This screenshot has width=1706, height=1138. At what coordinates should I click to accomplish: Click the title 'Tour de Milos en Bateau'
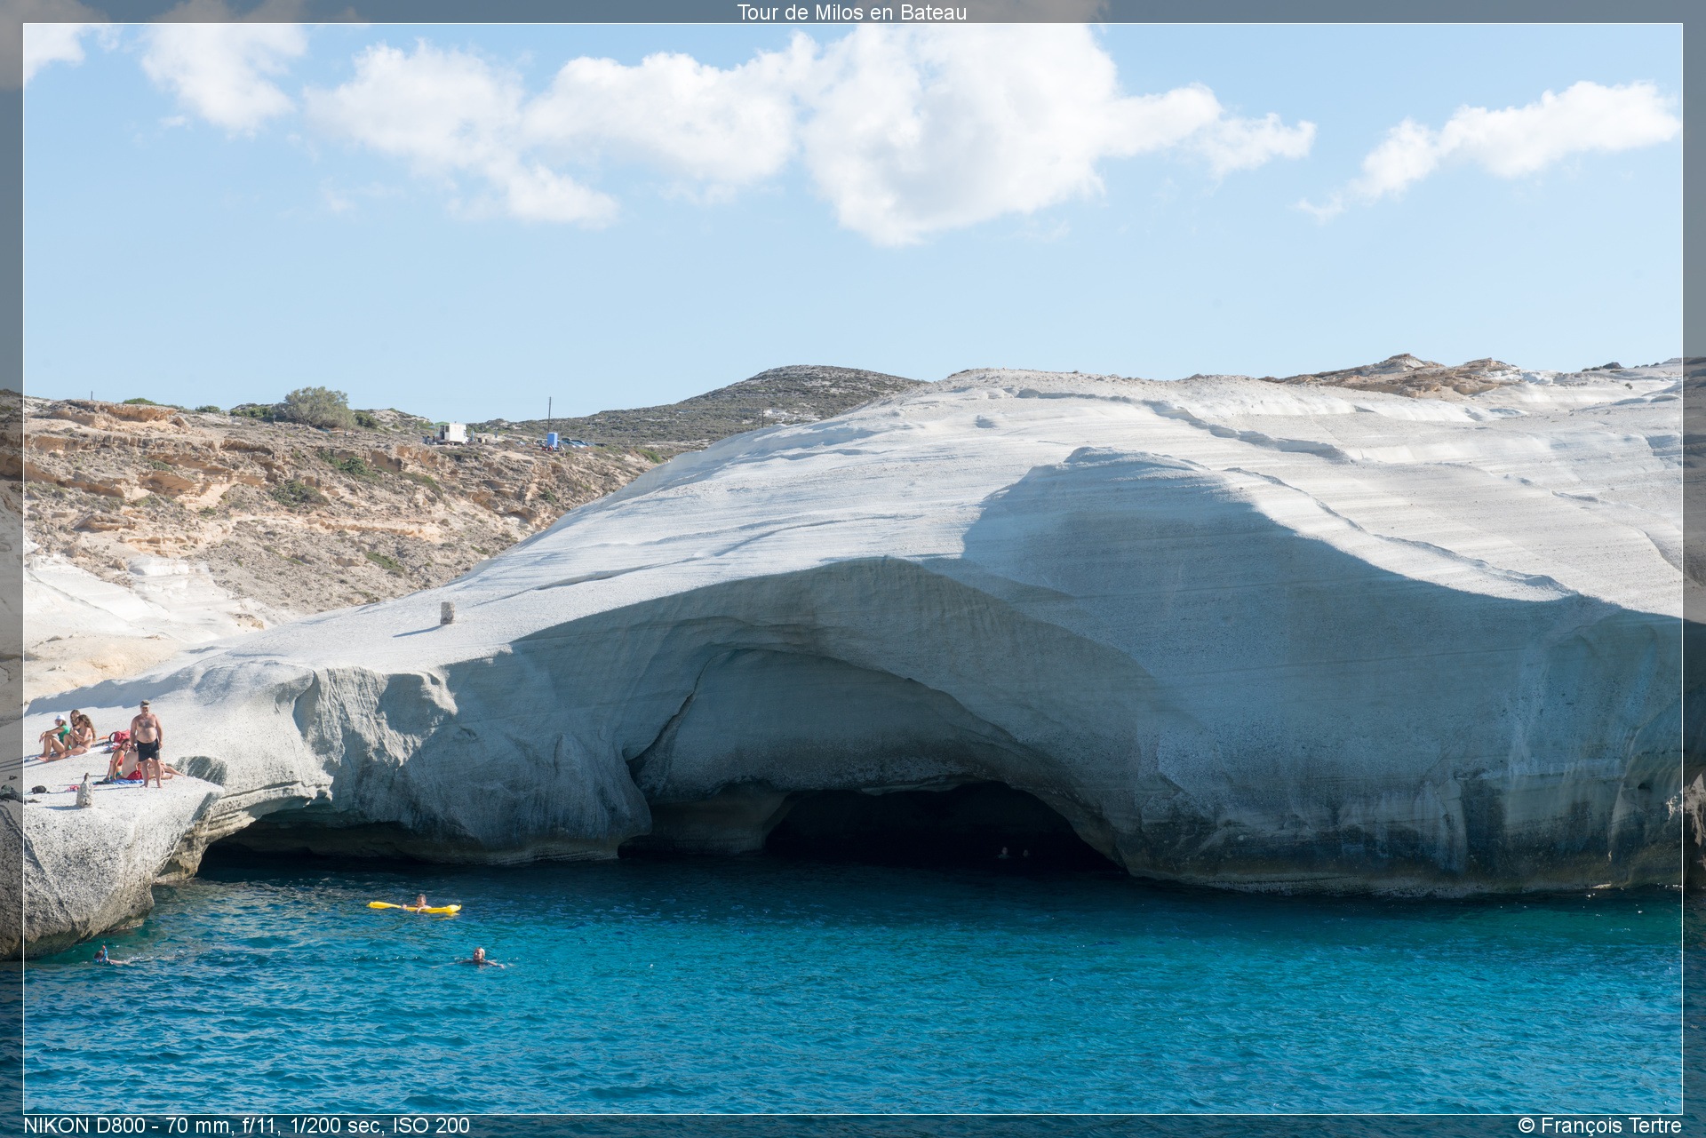tap(851, 12)
